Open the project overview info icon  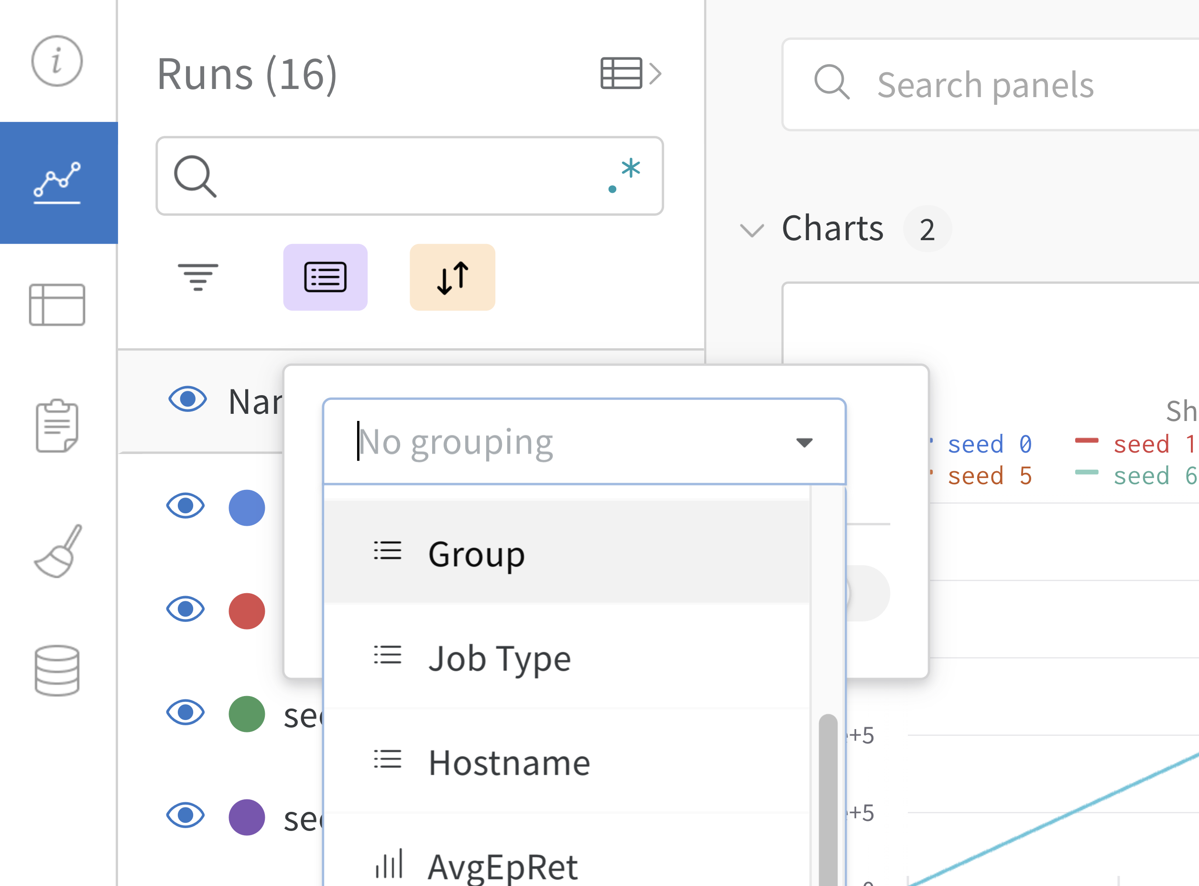[x=57, y=61]
